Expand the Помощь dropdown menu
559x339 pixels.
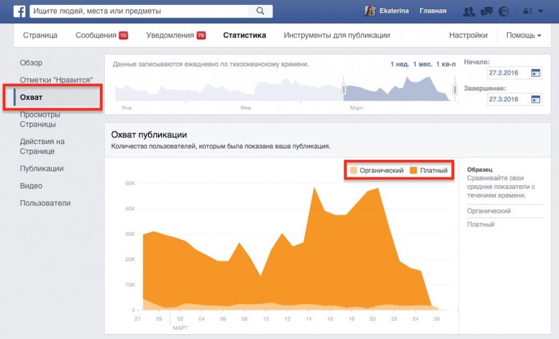[523, 35]
